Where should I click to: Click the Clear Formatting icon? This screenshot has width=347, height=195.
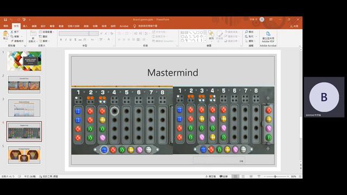112,34
